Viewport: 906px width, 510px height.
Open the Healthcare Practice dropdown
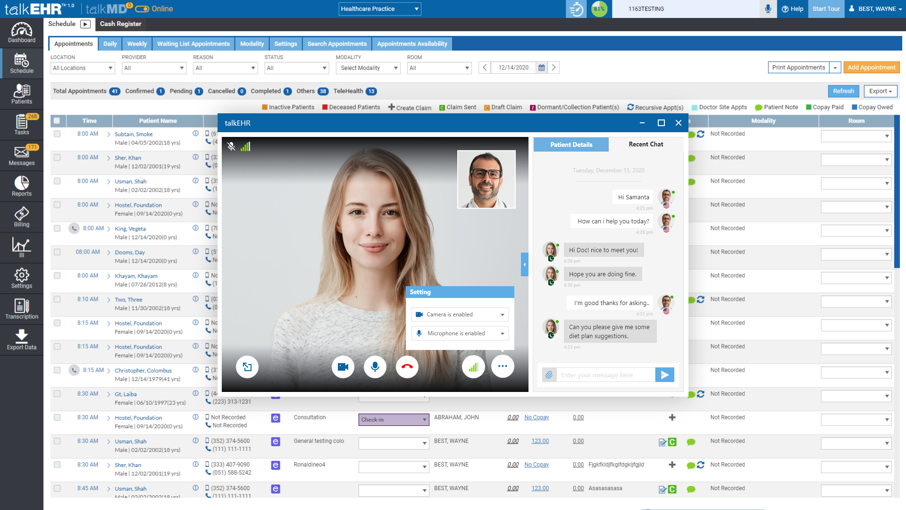[x=379, y=9]
